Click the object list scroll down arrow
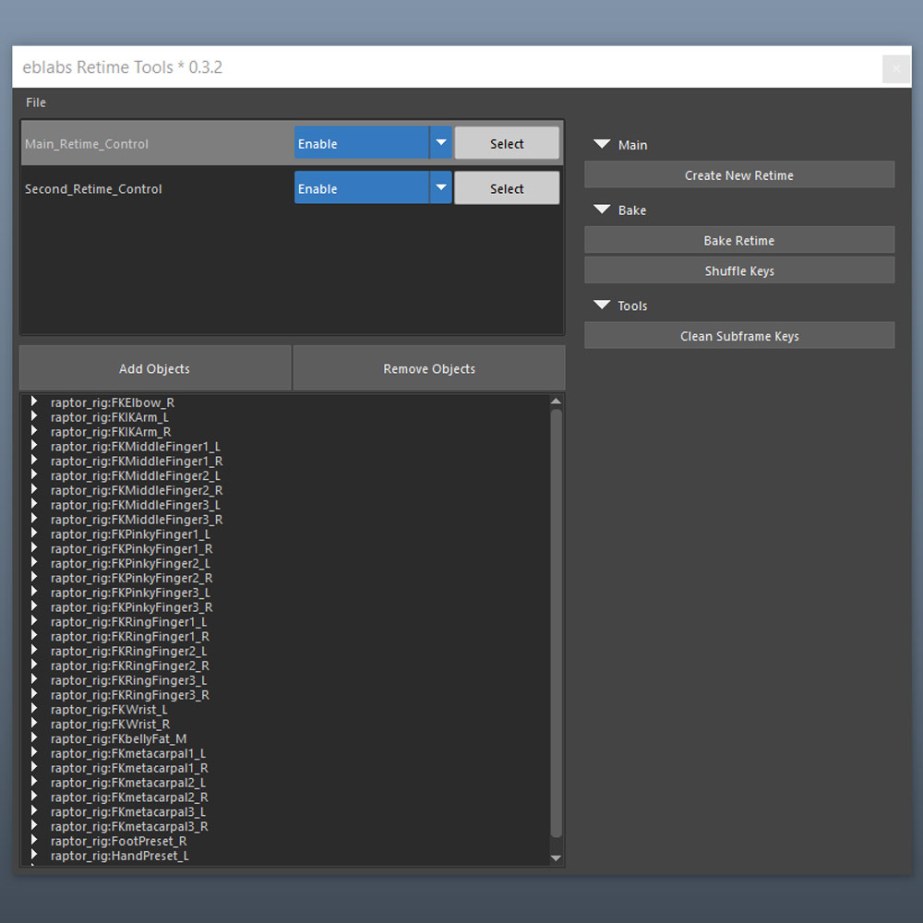Screen dimensions: 923x923 [556, 858]
